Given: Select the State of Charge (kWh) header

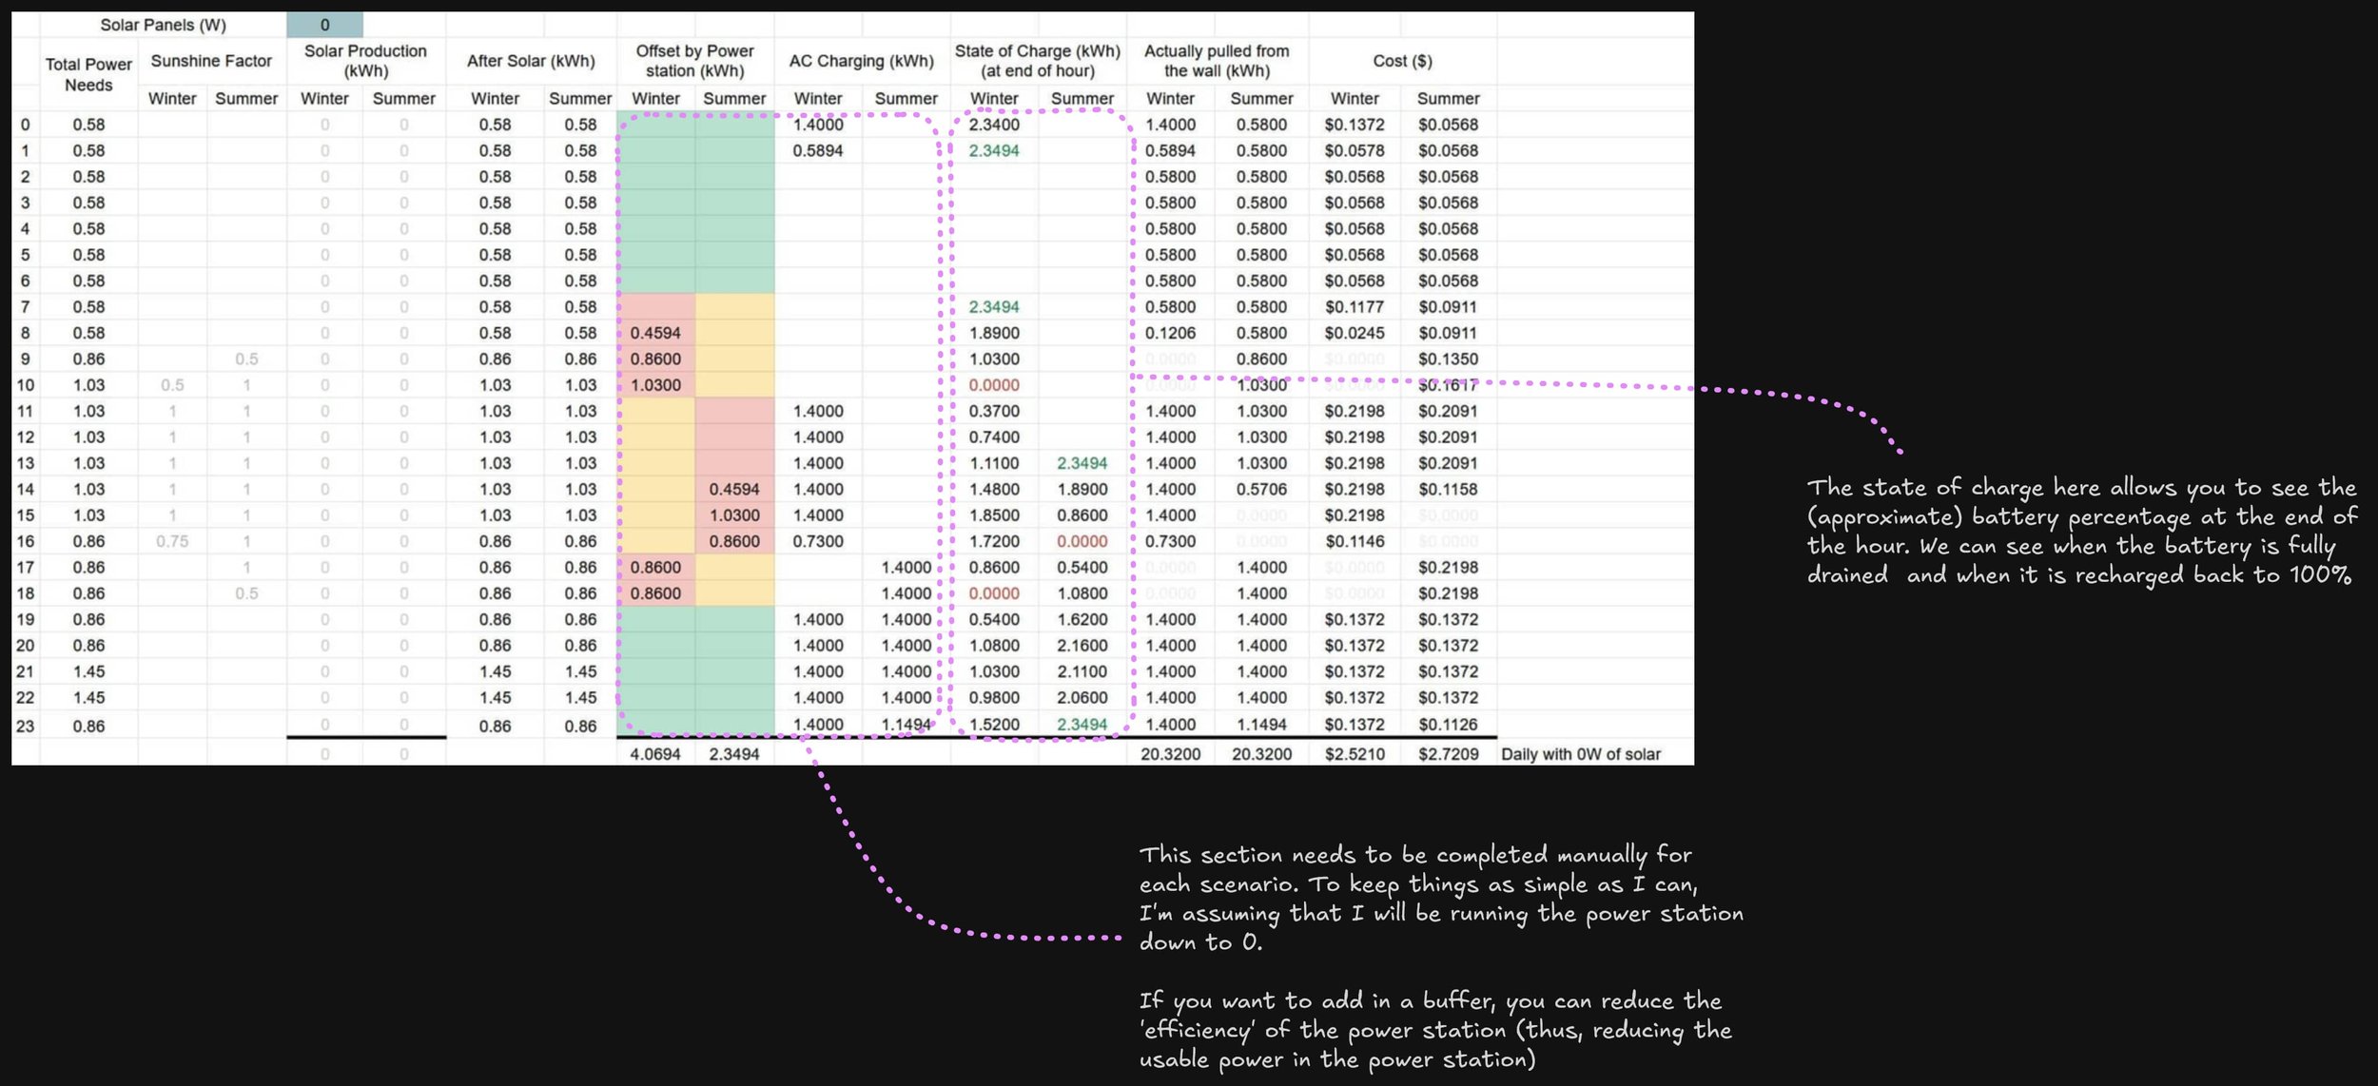Looking at the screenshot, I should [1037, 61].
